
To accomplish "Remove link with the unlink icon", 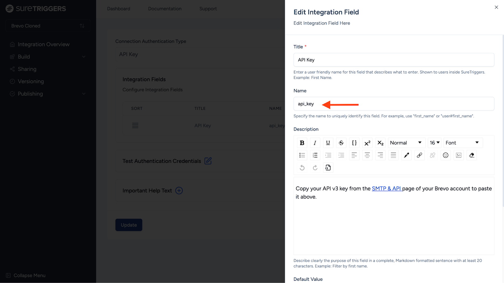I will click(x=432, y=155).
